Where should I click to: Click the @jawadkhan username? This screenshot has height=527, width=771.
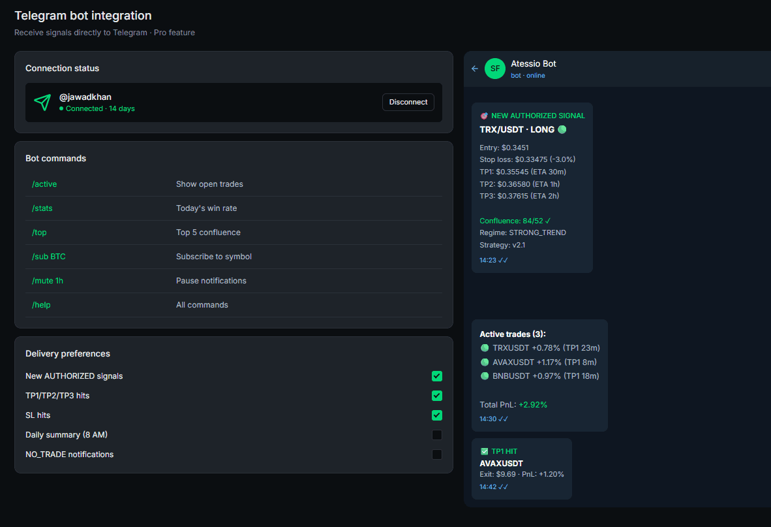tap(85, 97)
